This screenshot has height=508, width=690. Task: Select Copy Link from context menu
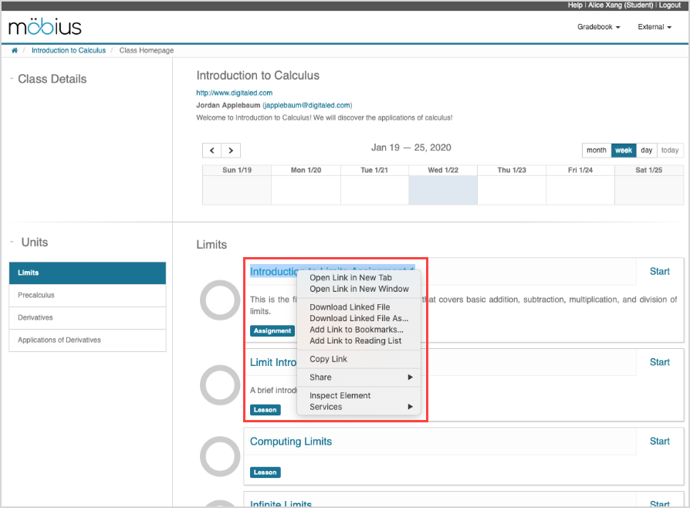point(328,359)
